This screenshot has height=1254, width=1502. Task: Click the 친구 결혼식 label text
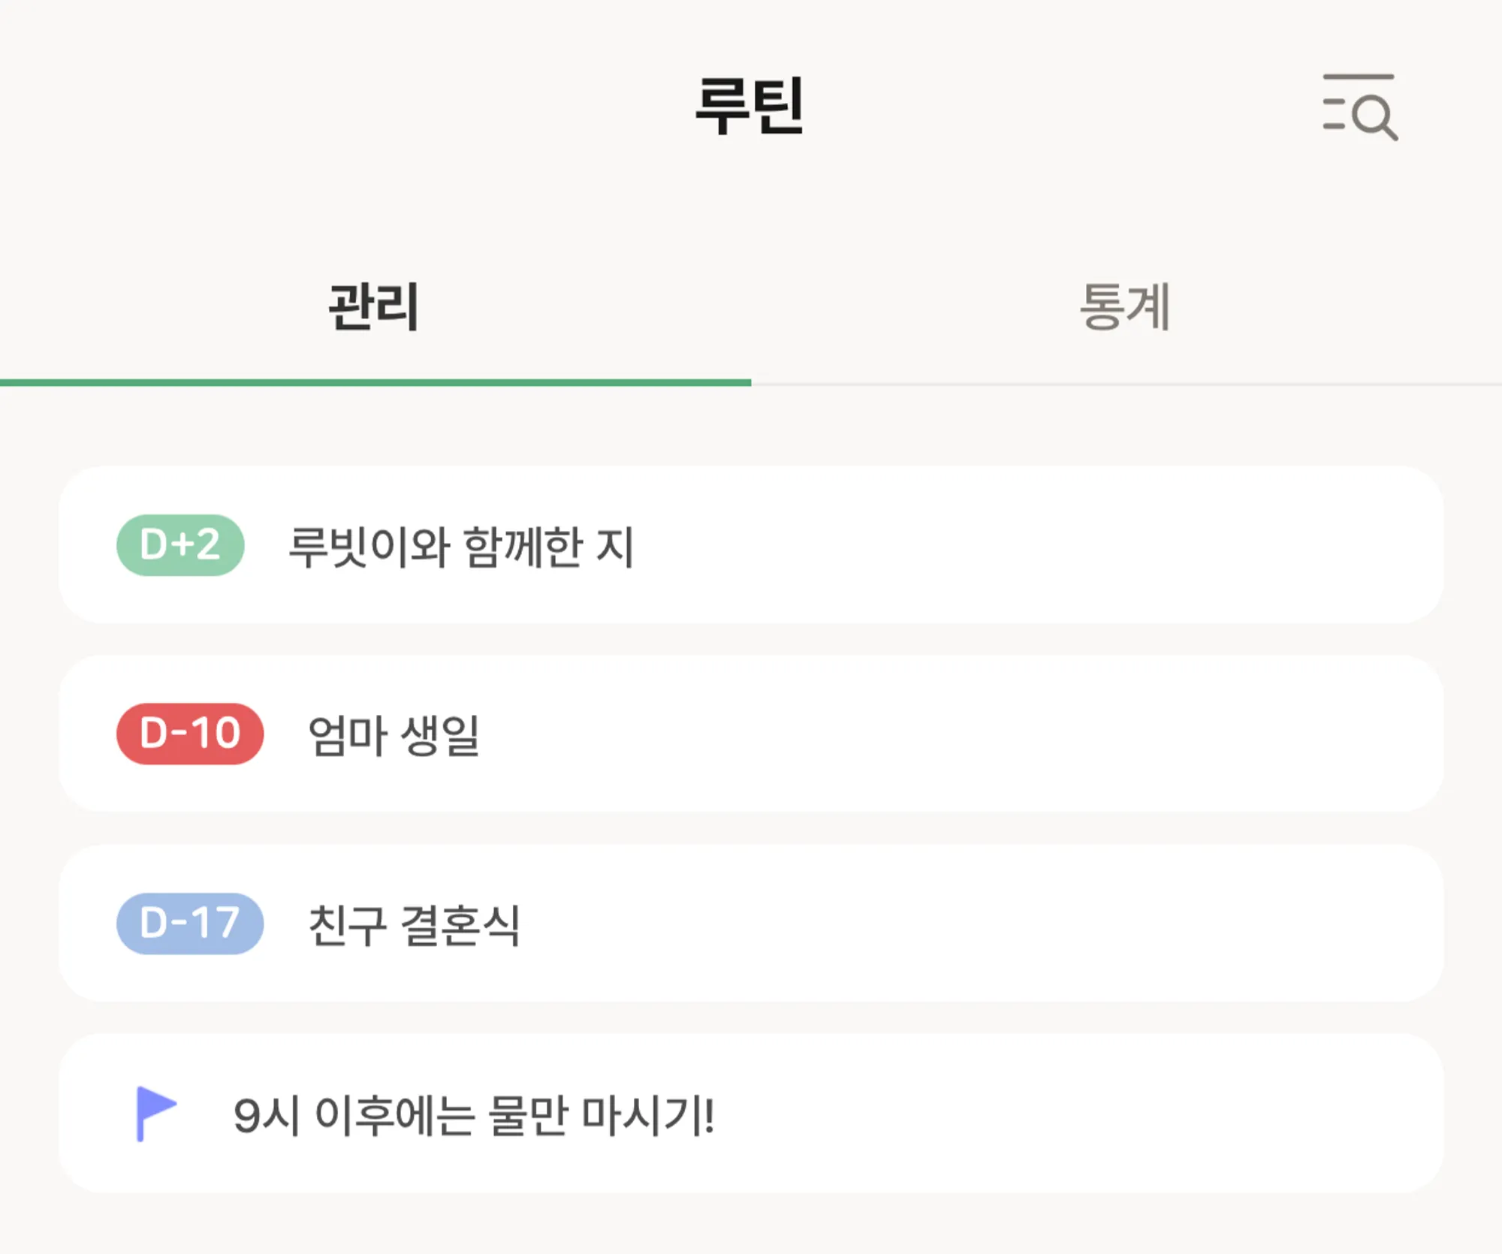pos(414,924)
